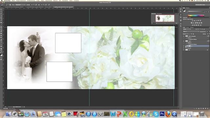This screenshot has height=118, width=210.
Task: Open the Фильтр menu
Action: click(55, 1)
